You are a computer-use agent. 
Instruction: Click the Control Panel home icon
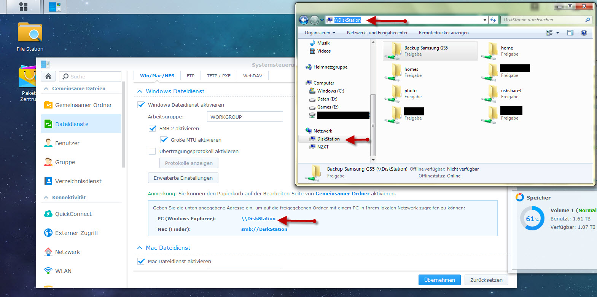pos(48,76)
